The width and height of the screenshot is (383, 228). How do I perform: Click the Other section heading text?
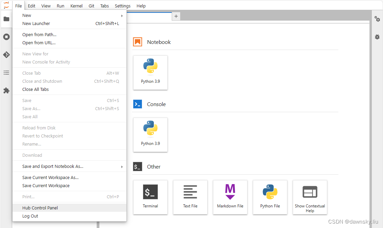(154, 167)
